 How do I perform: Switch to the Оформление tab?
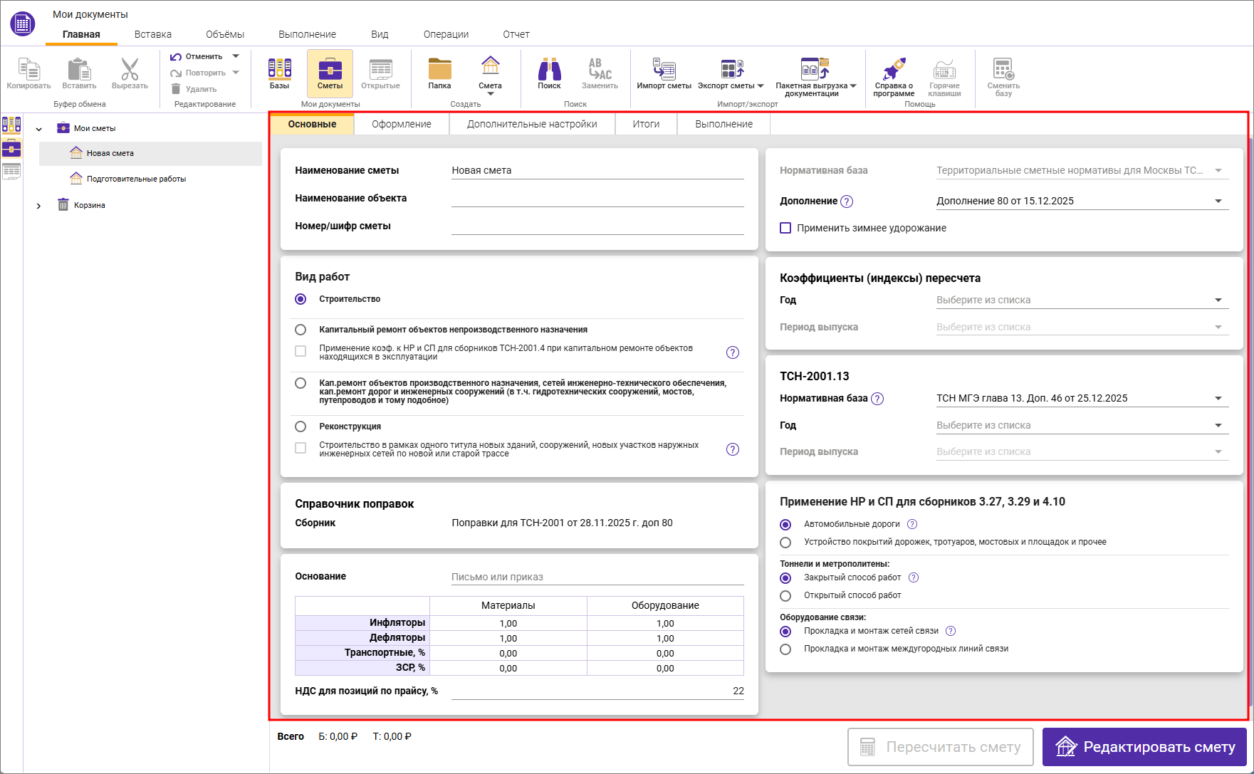402,124
